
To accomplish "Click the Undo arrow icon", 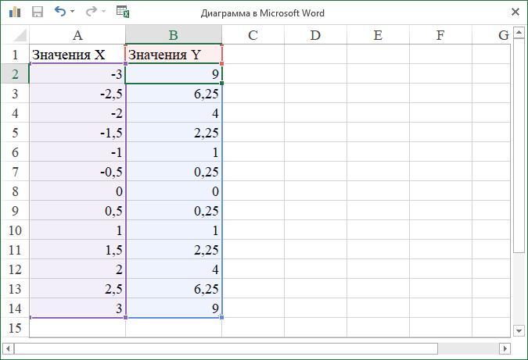I will point(60,12).
